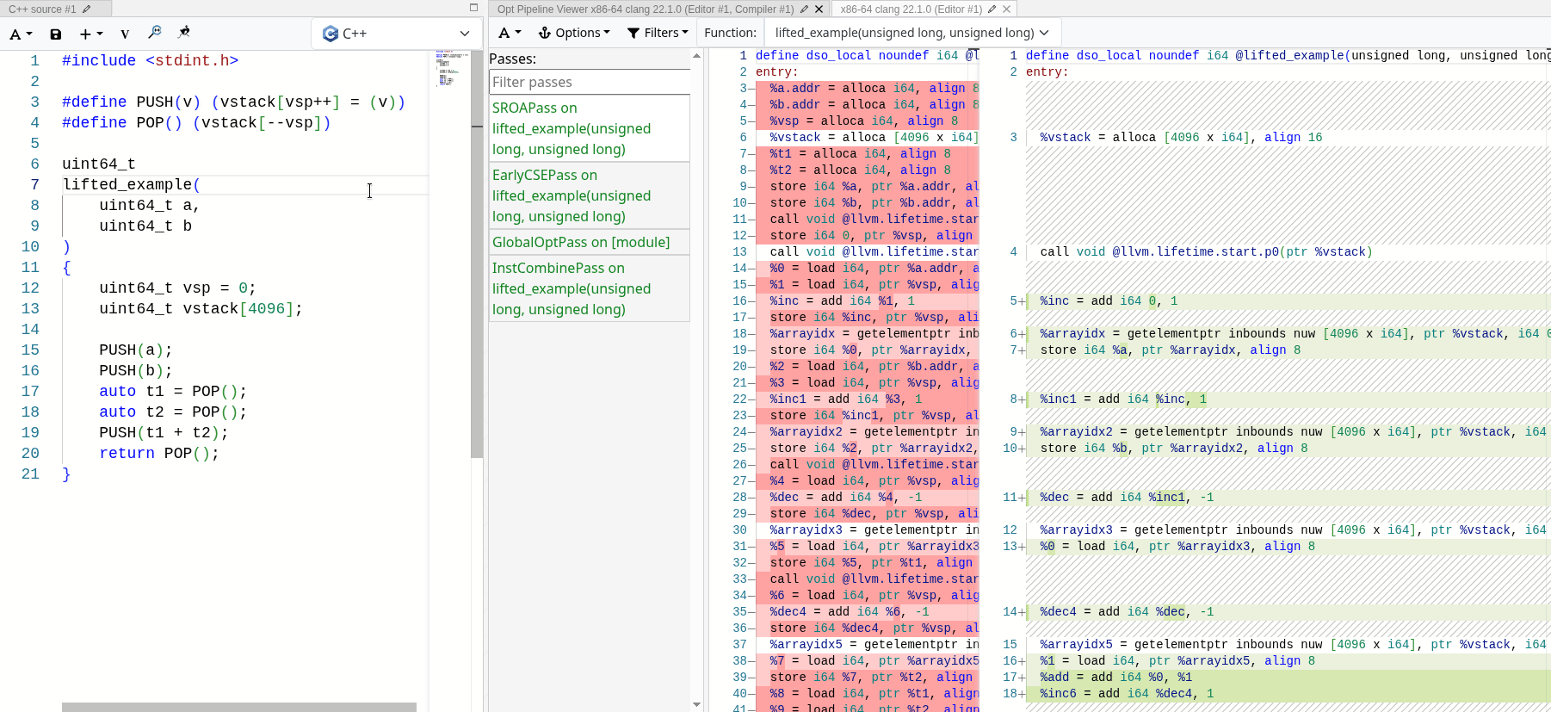Open the Function selector dropdown

pos(911,33)
